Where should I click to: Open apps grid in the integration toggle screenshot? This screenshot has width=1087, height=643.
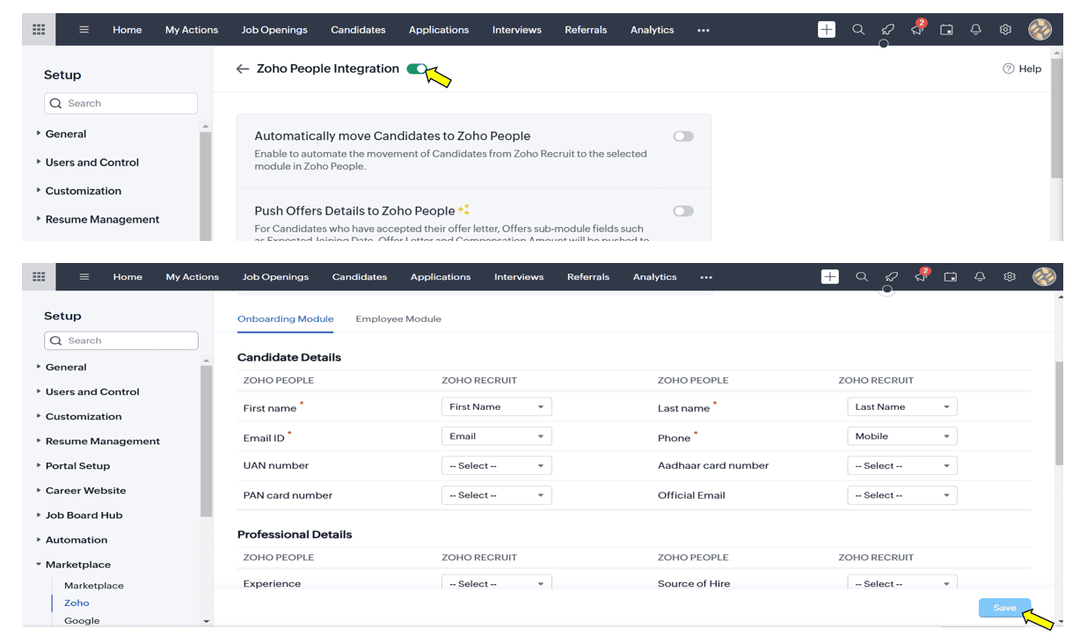(x=39, y=29)
